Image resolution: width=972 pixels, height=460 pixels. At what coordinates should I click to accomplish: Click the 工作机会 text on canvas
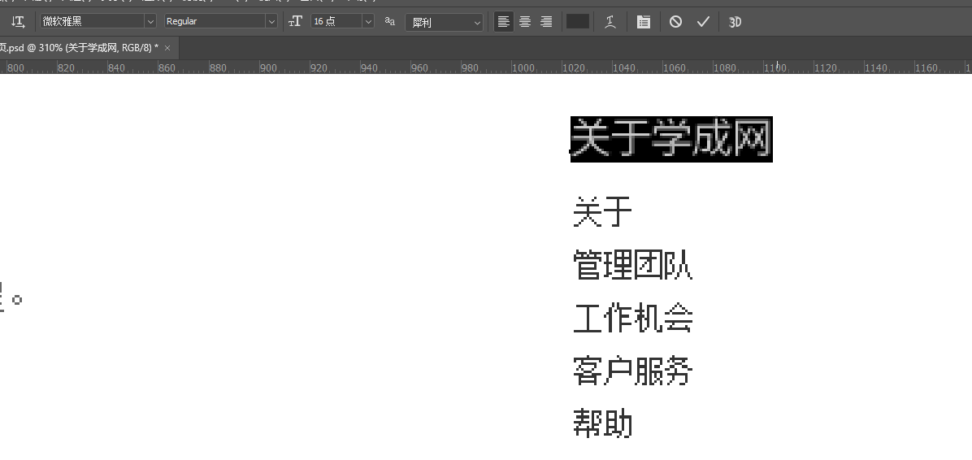[633, 318]
